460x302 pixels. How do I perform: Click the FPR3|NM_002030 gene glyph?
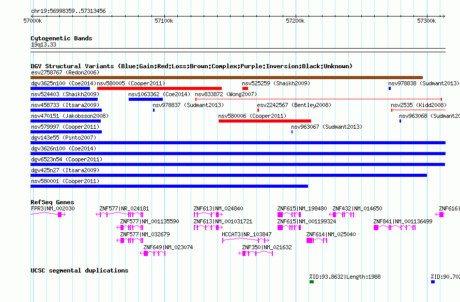point(48,215)
